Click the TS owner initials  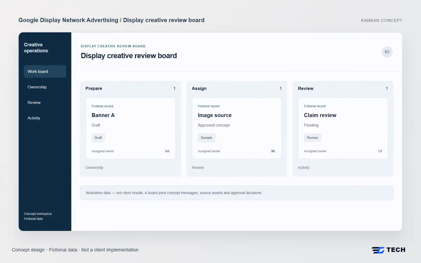[x=380, y=151]
